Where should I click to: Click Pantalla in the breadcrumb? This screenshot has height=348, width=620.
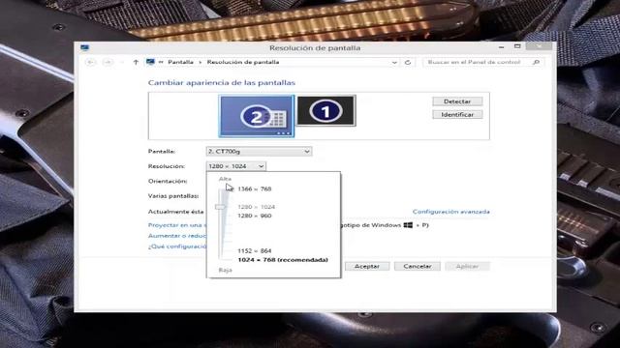pos(180,62)
